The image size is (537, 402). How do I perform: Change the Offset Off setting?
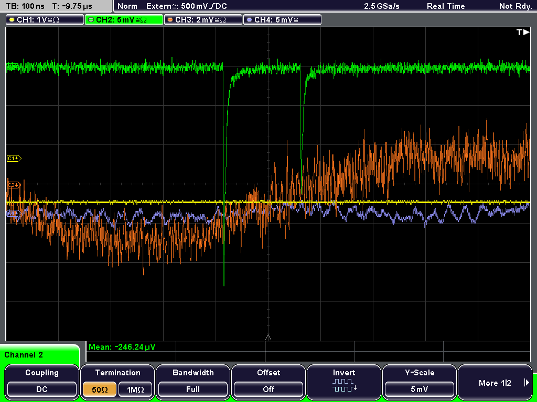click(268, 389)
